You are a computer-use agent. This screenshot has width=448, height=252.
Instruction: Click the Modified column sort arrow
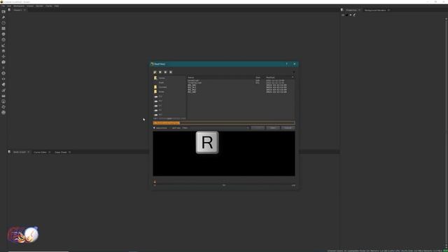tap(293, 78)
